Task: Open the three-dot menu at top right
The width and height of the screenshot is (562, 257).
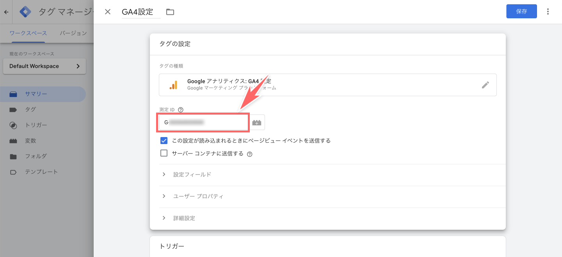Action: pyautogui.click(x=548, y=11)
